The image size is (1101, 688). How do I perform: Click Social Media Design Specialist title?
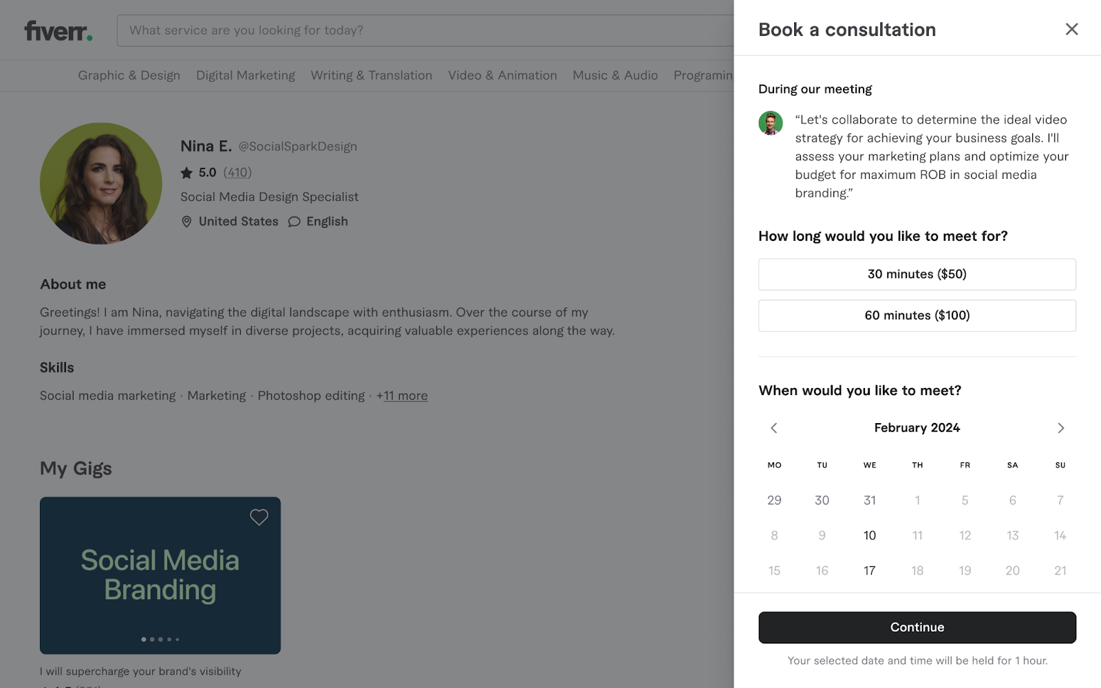270,197
